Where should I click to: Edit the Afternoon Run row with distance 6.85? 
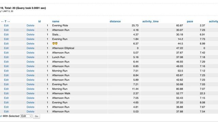pyautogui.click(x=6, y=66)
